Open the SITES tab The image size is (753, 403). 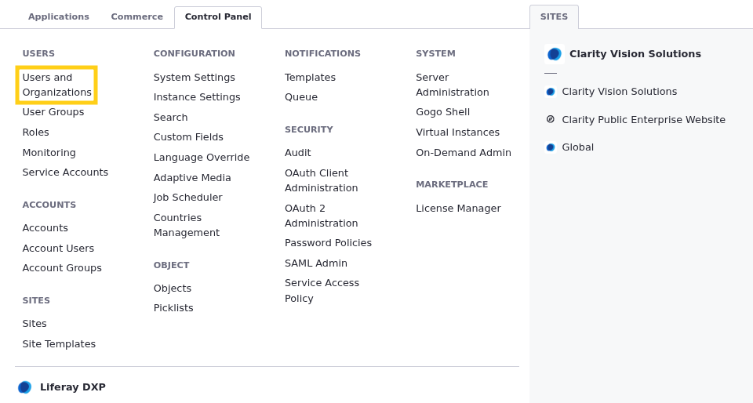(554, 16)
